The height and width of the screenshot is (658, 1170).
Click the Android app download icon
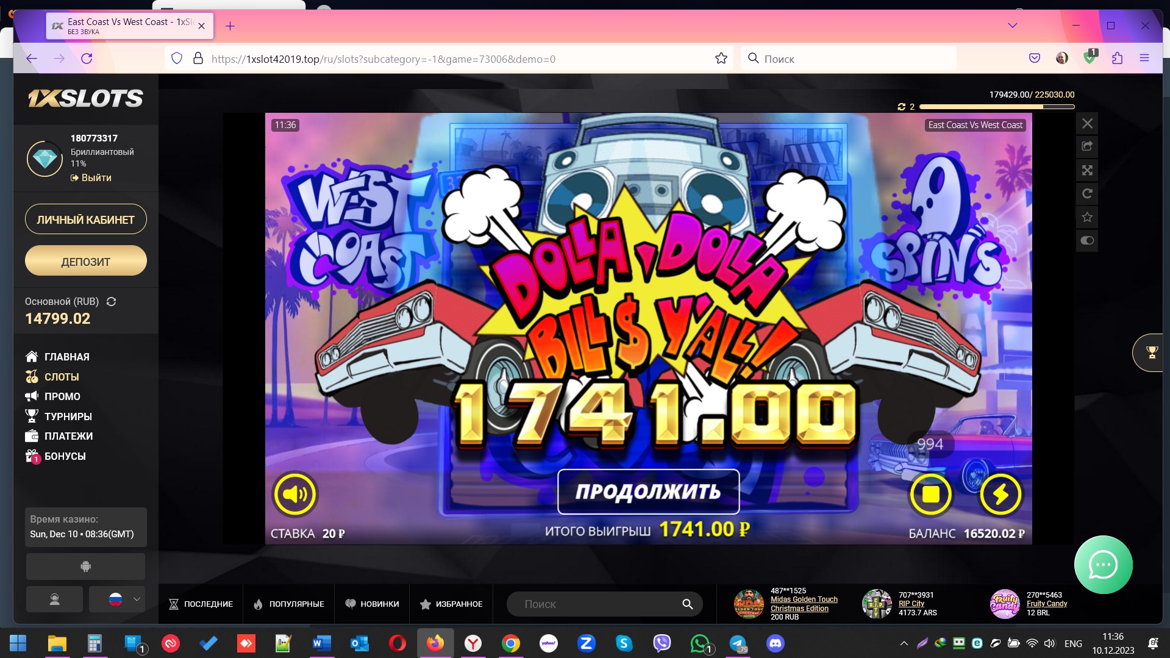click(x=85, y=567)
